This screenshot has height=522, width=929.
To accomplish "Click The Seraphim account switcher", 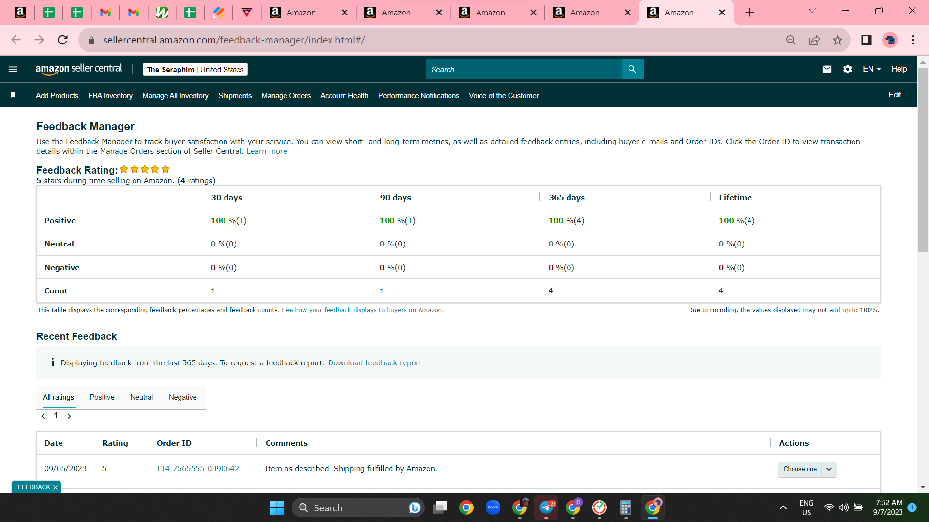I will click(195, 70).
